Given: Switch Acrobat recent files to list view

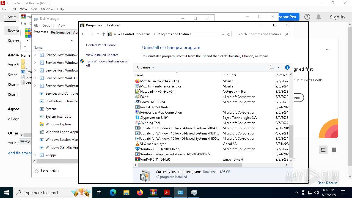Looking at the screenshot, I should pyautogui.click(x=323, y=150).
